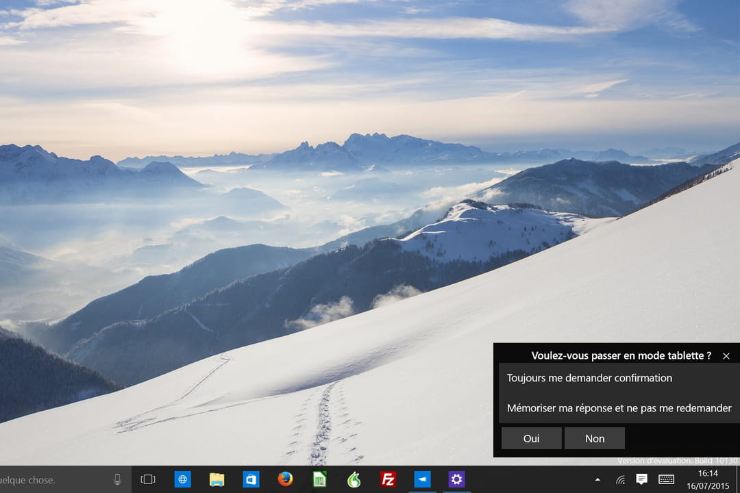Open the Wi-Fi network status icon
The height and width of the screenshot is (493, 740).
pyautogui.click(x=619, y=479)
